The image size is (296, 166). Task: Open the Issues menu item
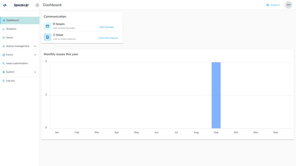point(9,38)
